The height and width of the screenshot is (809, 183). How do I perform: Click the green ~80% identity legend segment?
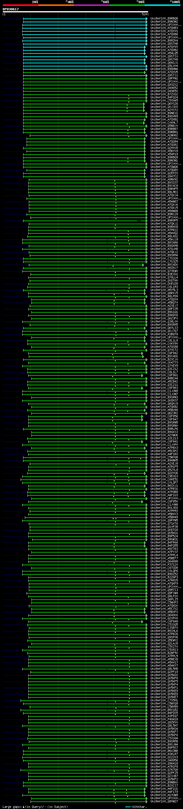[127, 5]
